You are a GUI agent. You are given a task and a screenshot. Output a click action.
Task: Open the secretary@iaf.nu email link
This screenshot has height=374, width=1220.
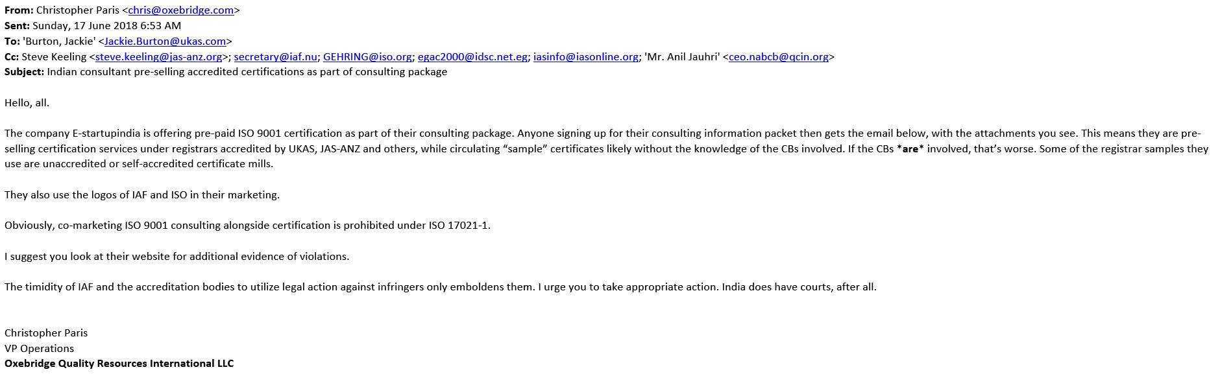(x=275, y=57)
